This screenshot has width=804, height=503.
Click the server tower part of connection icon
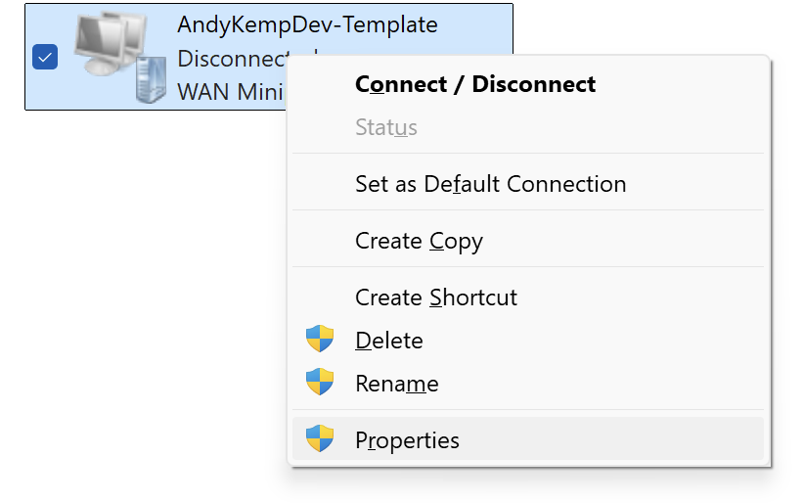click(x=152, y=79)
